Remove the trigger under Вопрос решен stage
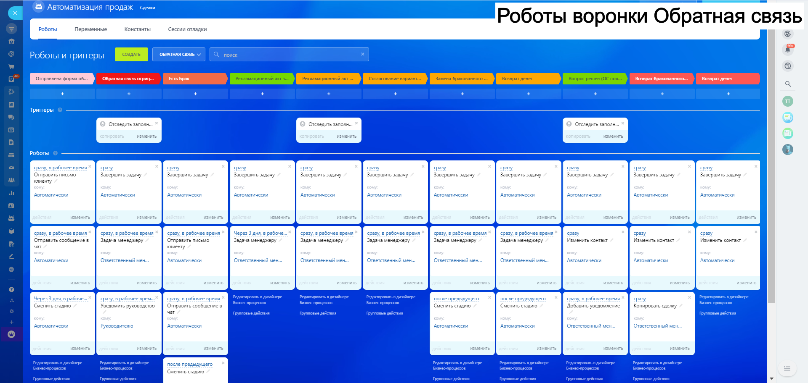 pyautogui.click(x=623, y=123)
